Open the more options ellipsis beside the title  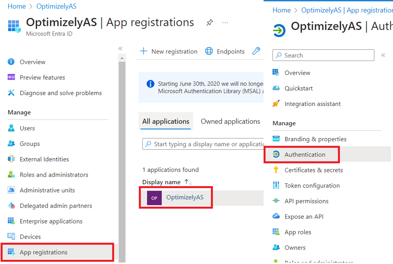[x=225, y=23]
